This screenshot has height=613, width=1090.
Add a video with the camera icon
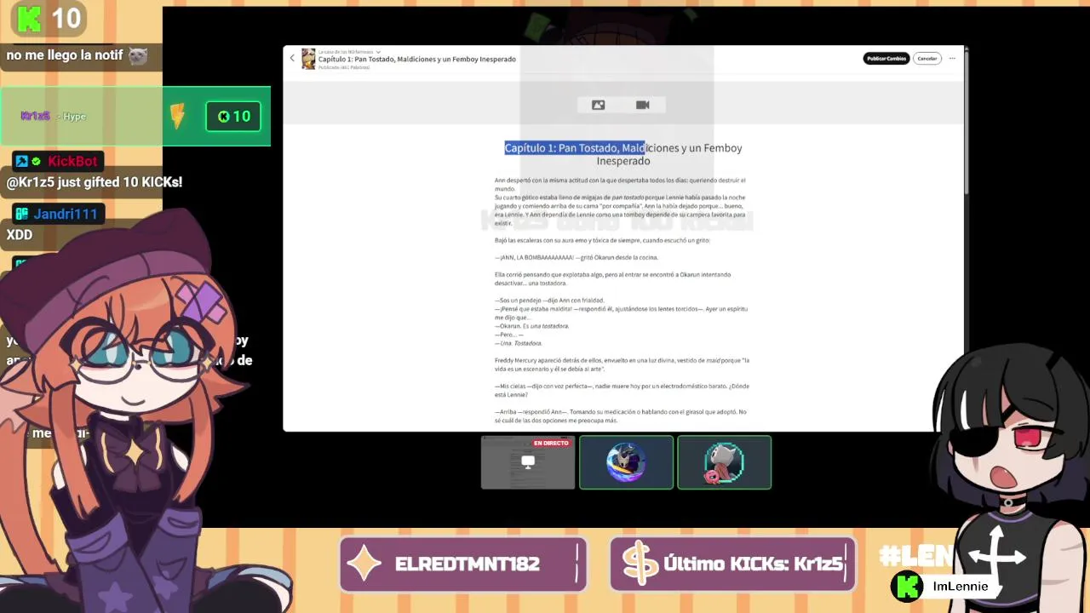[643, 105]
